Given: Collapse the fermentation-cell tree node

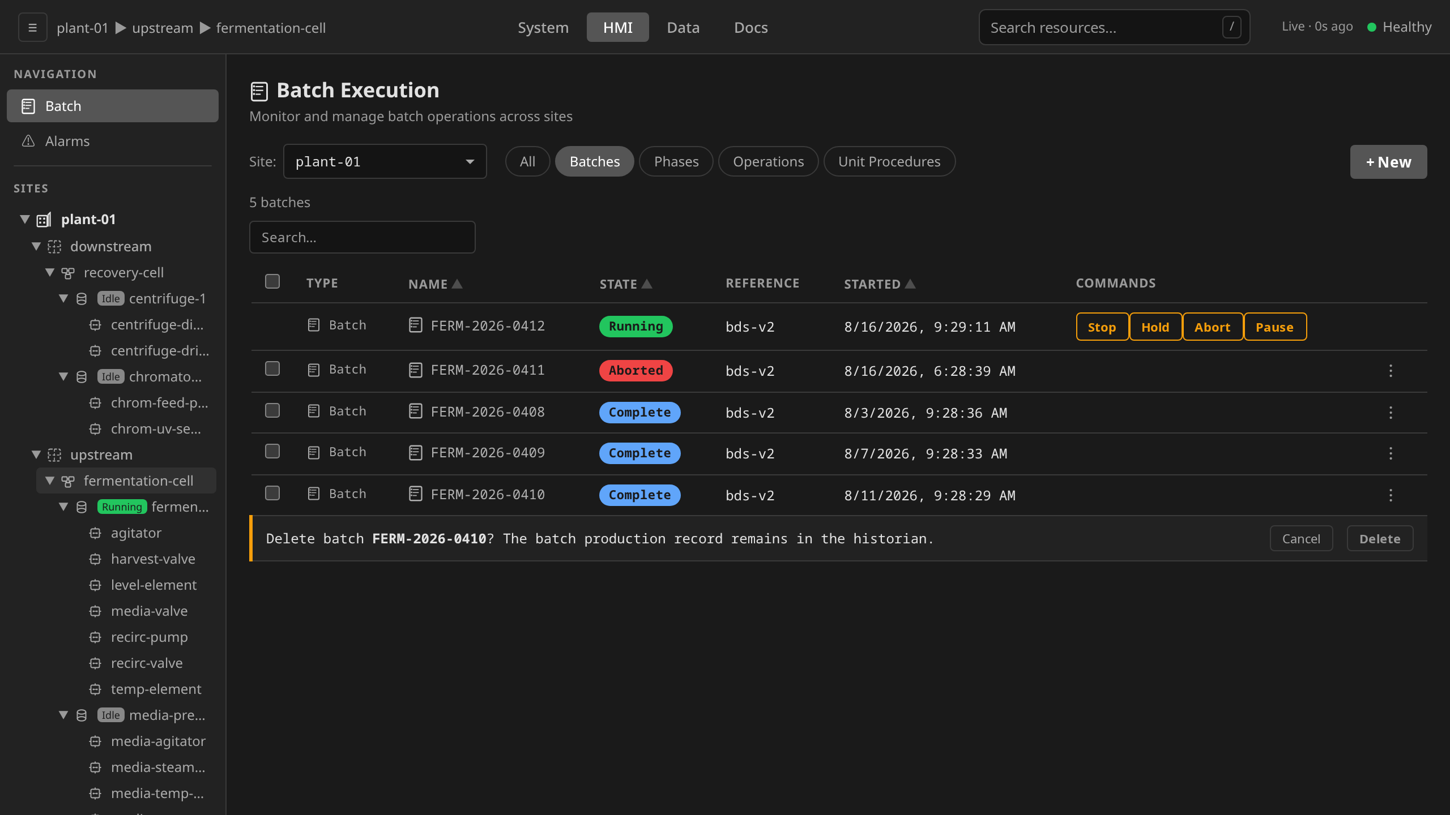Looking at the screenshot, I should tap(50, 481).
